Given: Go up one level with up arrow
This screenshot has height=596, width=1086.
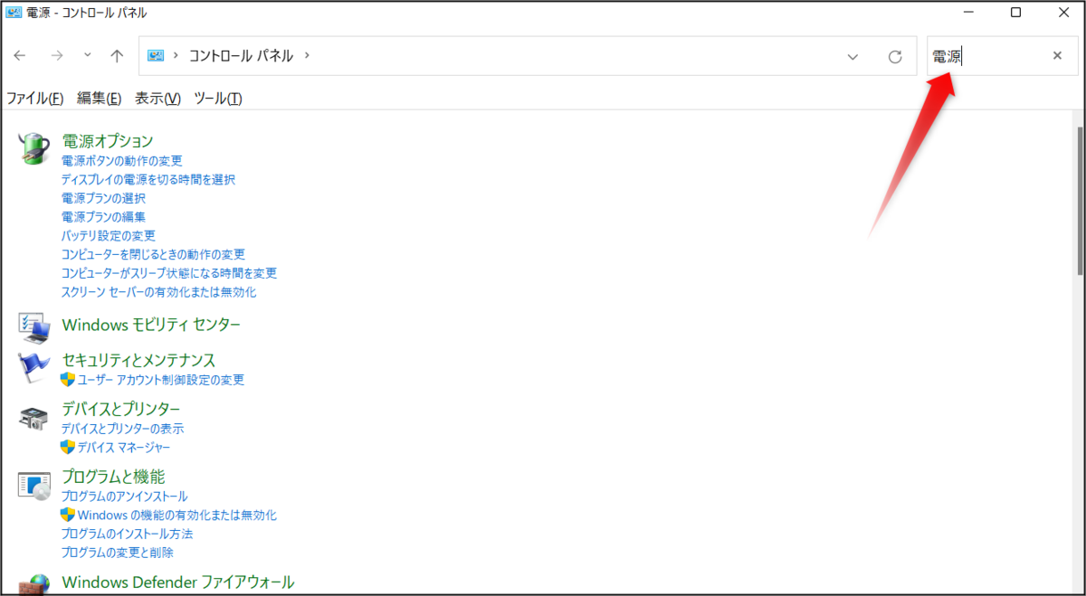Looking at the screenshot, I should point(117,55).
